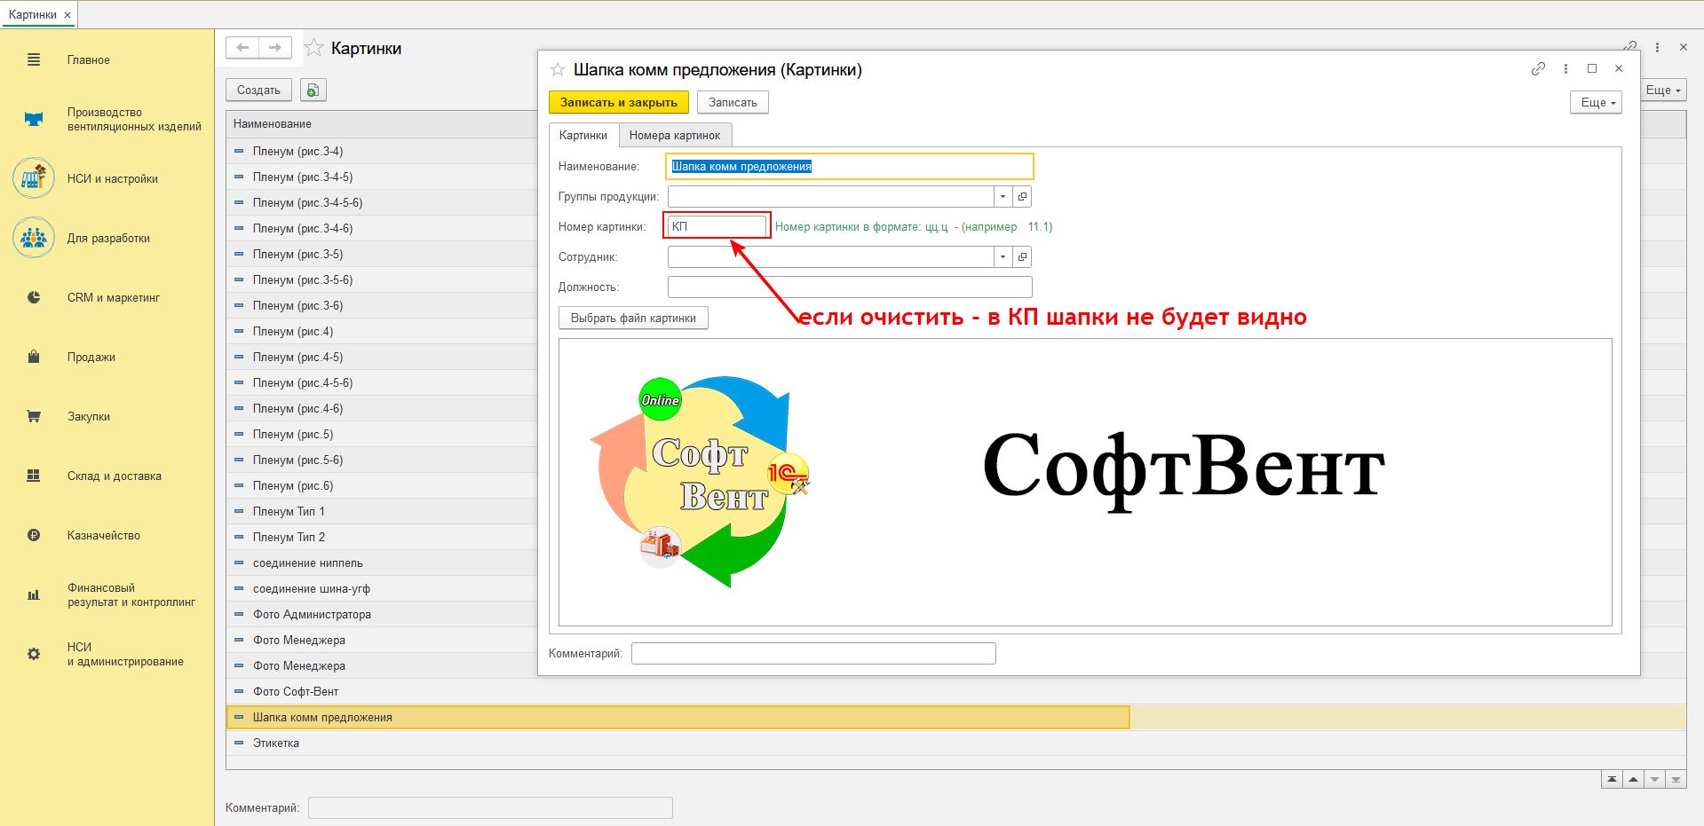
Task: Go forward using the right arrow navigation icon
Action: 275,48
